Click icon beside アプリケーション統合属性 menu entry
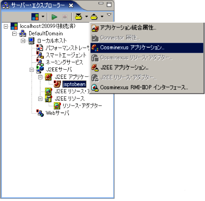Viewport: 205px width, 201px height. [x=95, y=28]
